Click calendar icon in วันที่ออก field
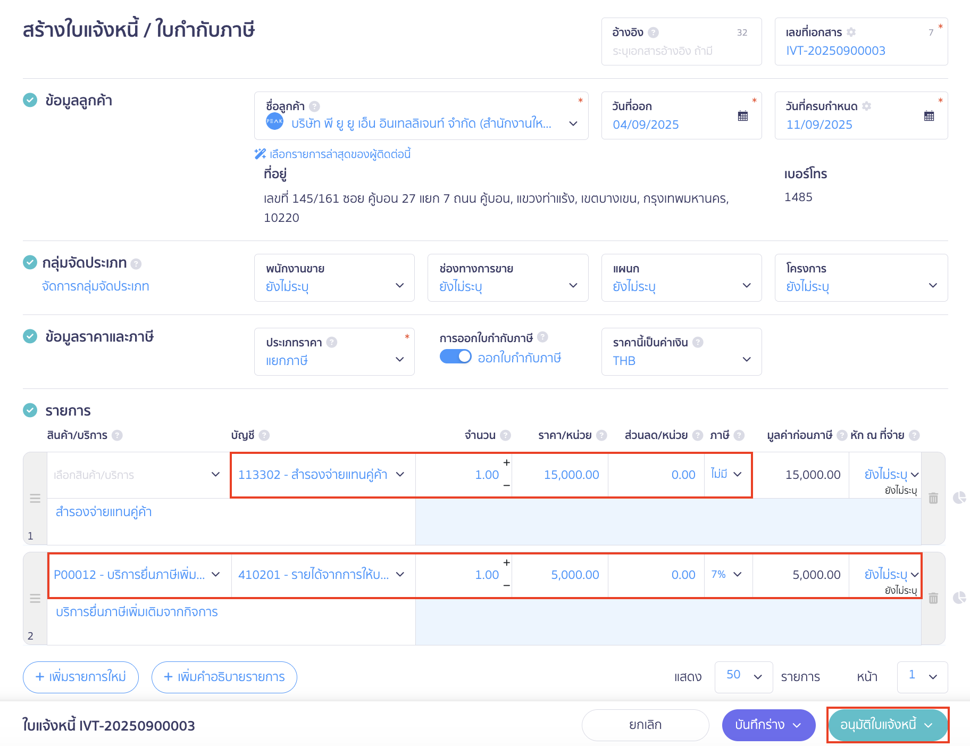 [743, 116]
